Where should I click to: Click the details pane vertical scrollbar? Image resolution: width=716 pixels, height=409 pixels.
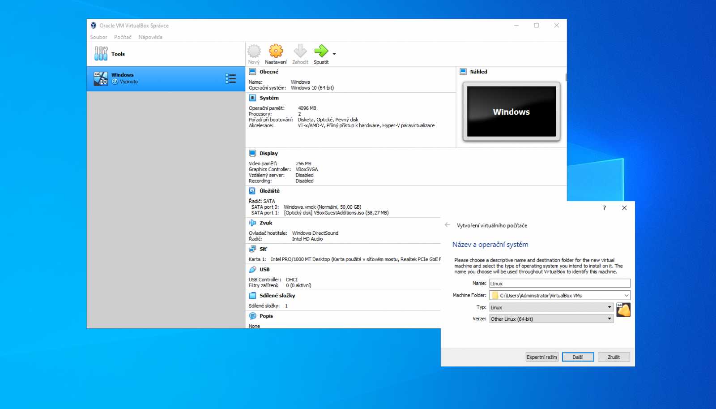click(566, 77)
